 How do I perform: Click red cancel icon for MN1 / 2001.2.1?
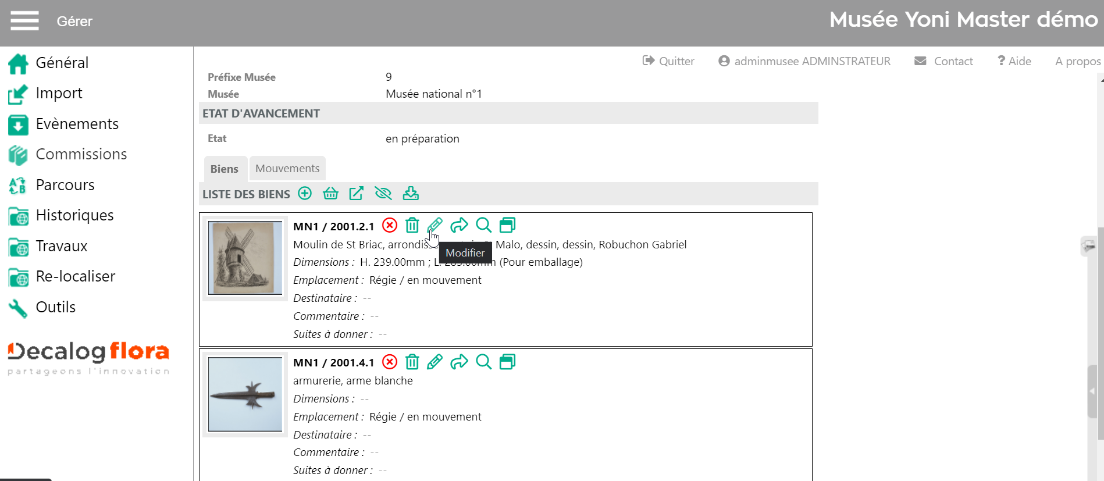pos(390,226)
